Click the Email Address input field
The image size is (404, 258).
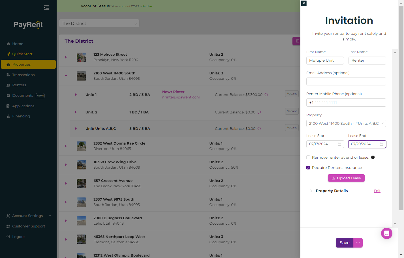(346, 81)
